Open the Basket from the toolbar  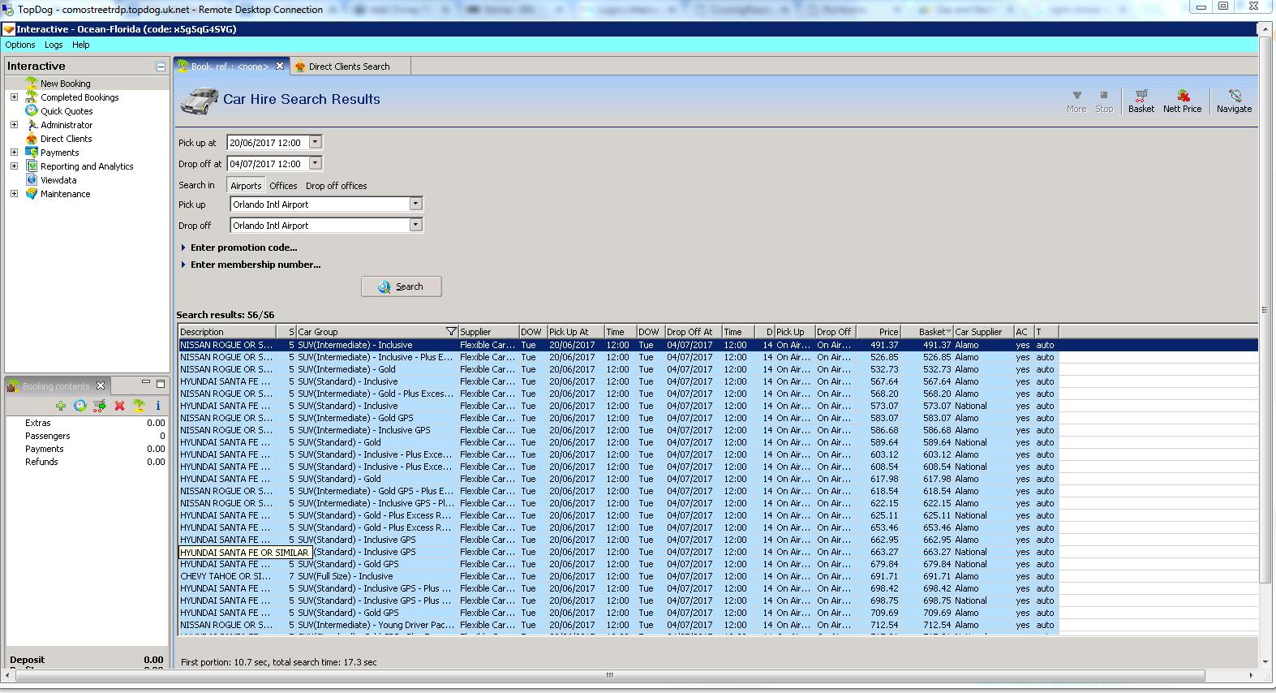click(x=1141, y=101)
